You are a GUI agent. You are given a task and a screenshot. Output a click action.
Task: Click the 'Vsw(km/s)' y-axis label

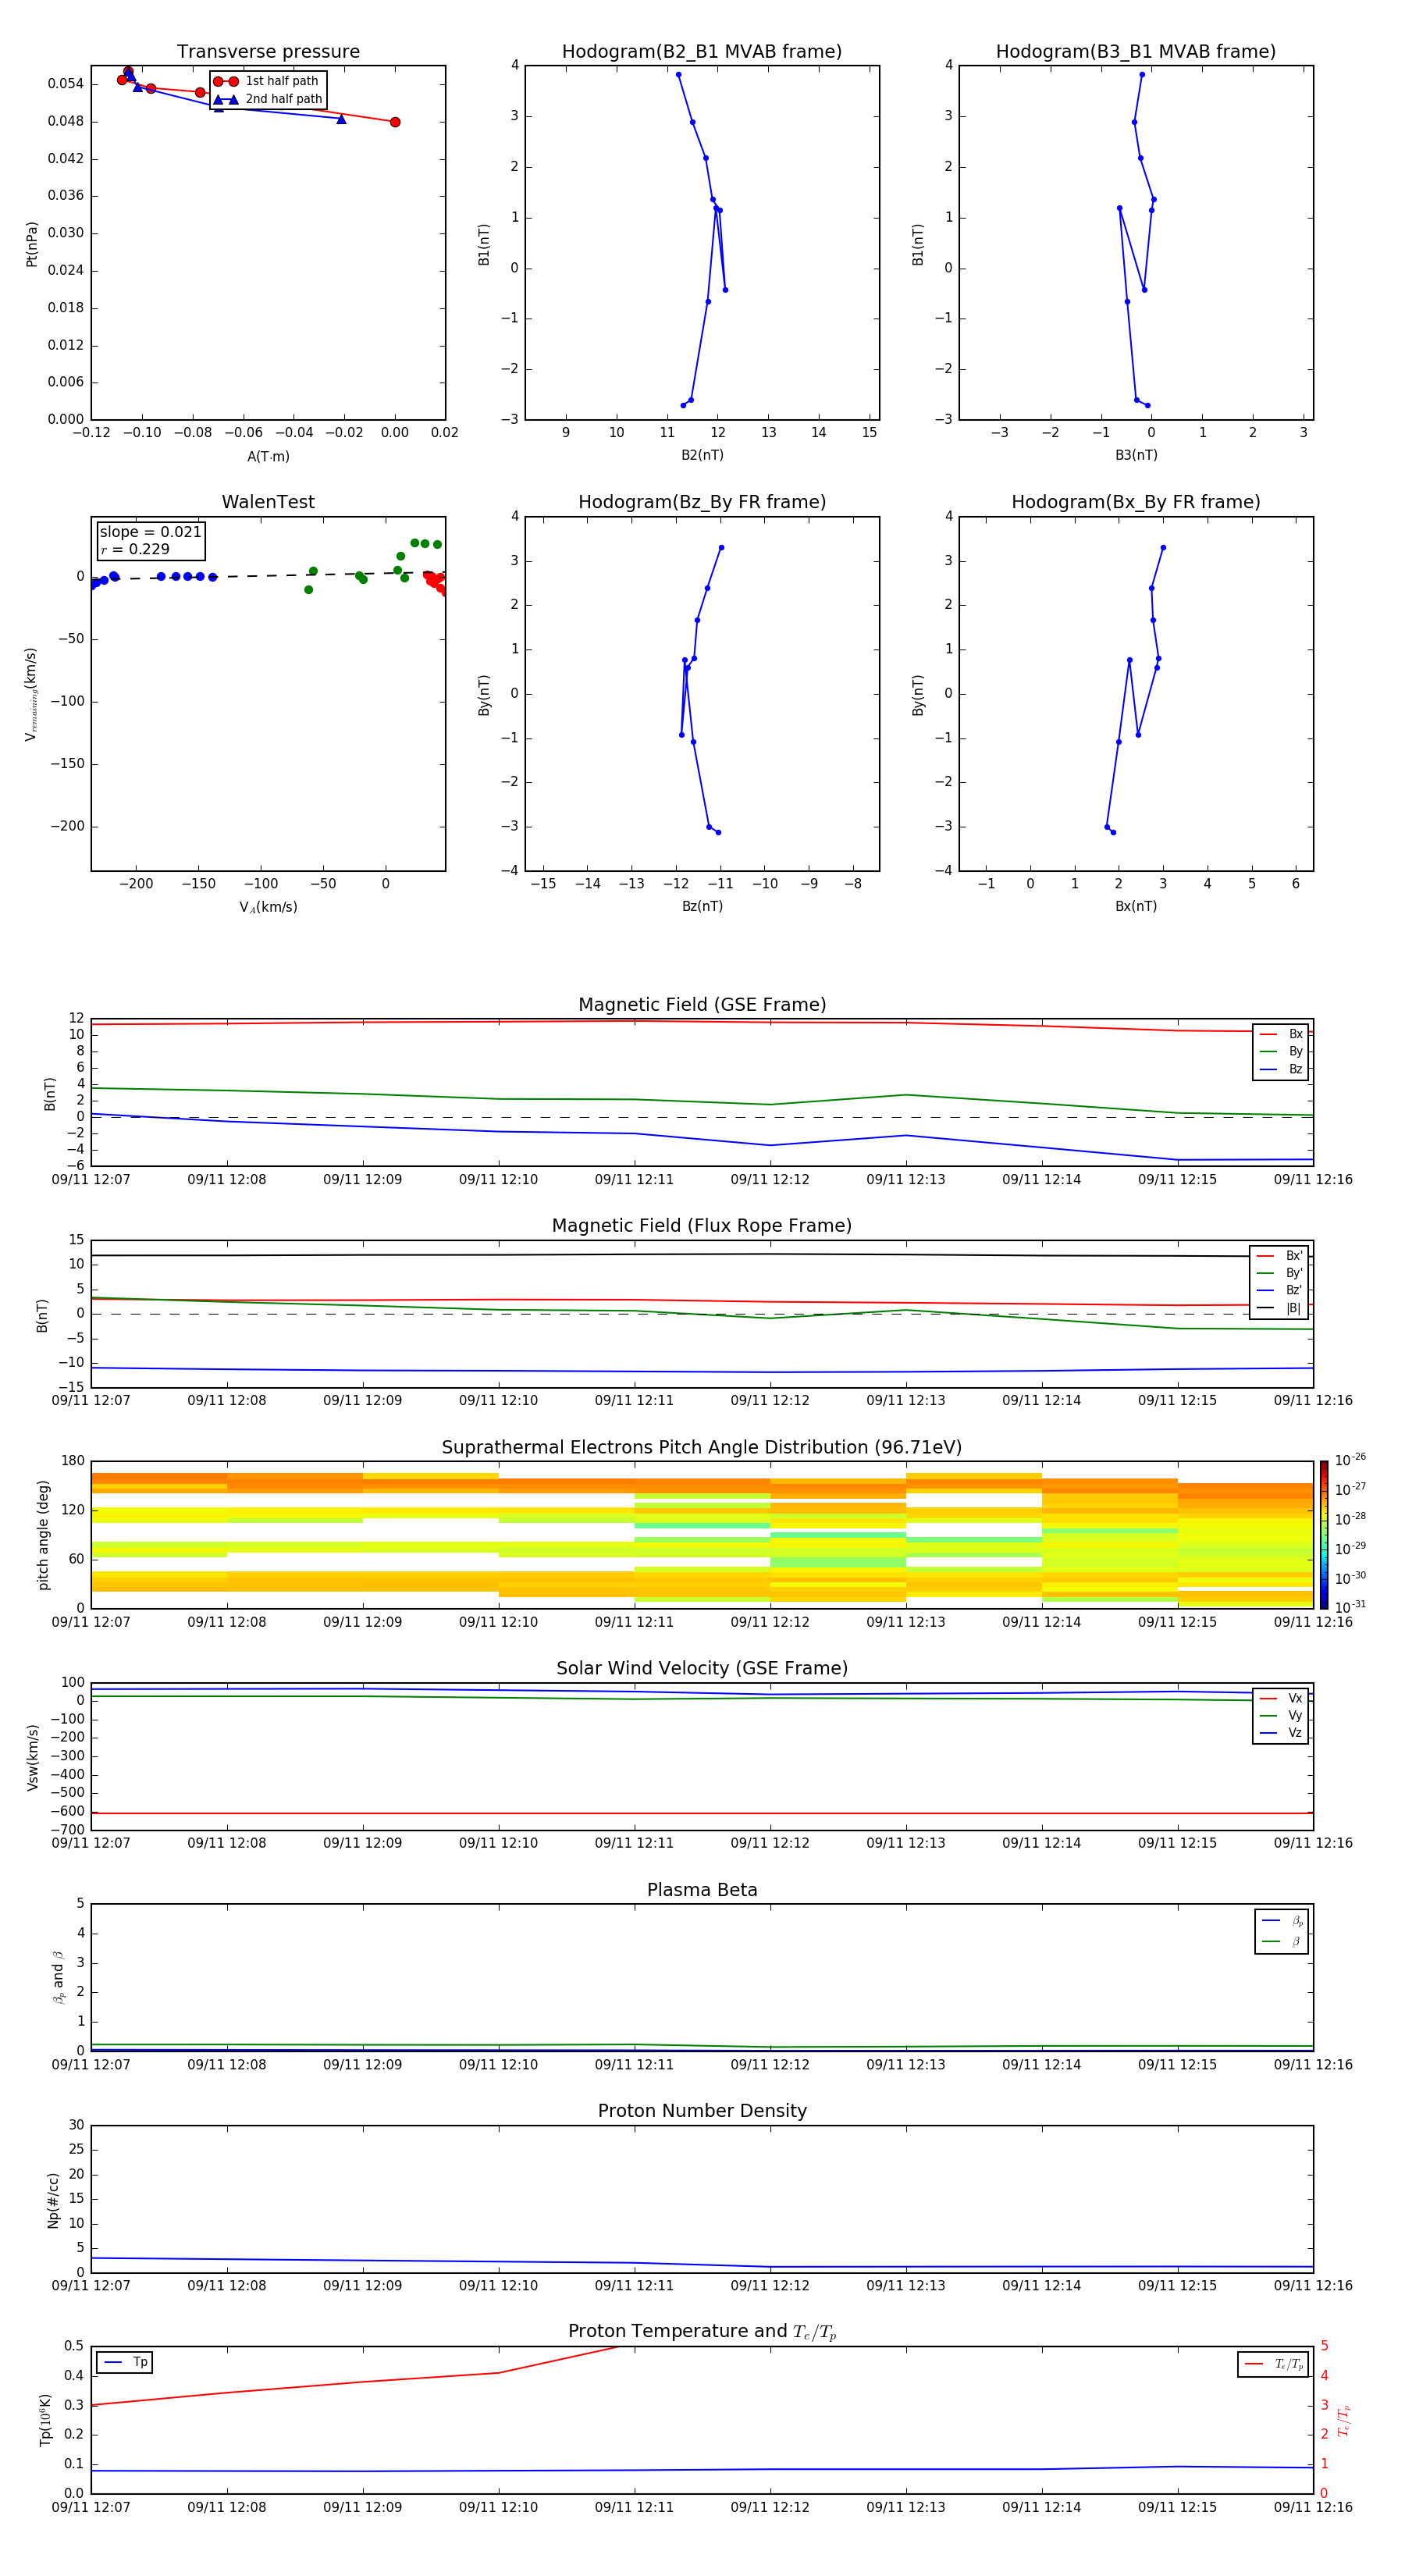pos(33,1757)
